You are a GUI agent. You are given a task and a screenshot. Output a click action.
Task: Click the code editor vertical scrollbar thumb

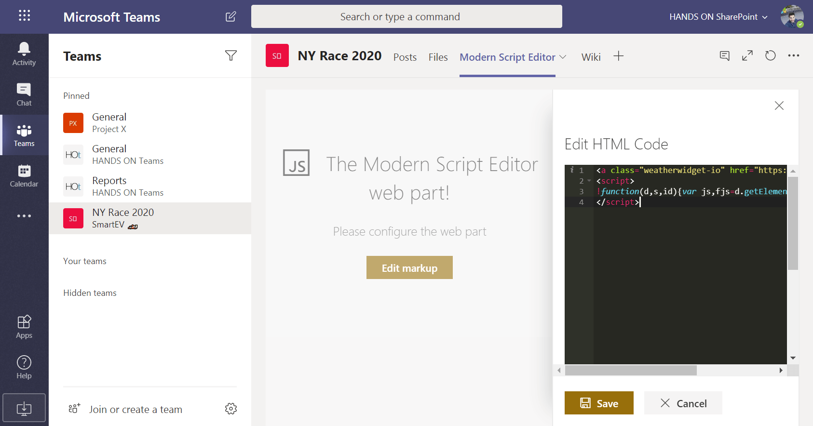coord(793,223)
